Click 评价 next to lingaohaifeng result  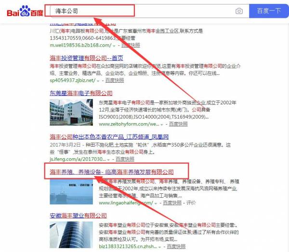(x=191, y=203)
